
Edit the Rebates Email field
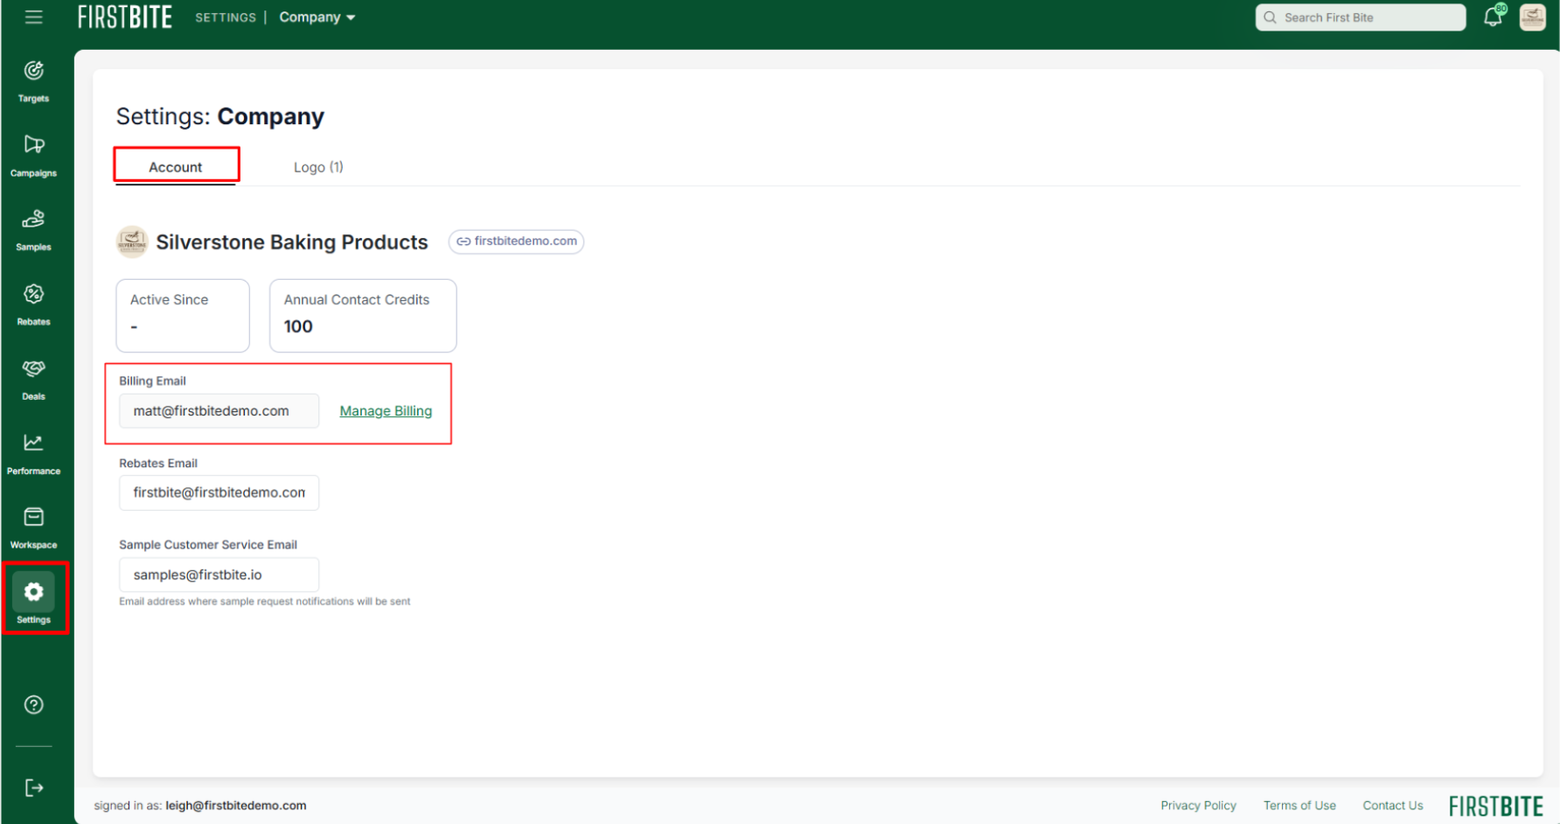point(219,492)
